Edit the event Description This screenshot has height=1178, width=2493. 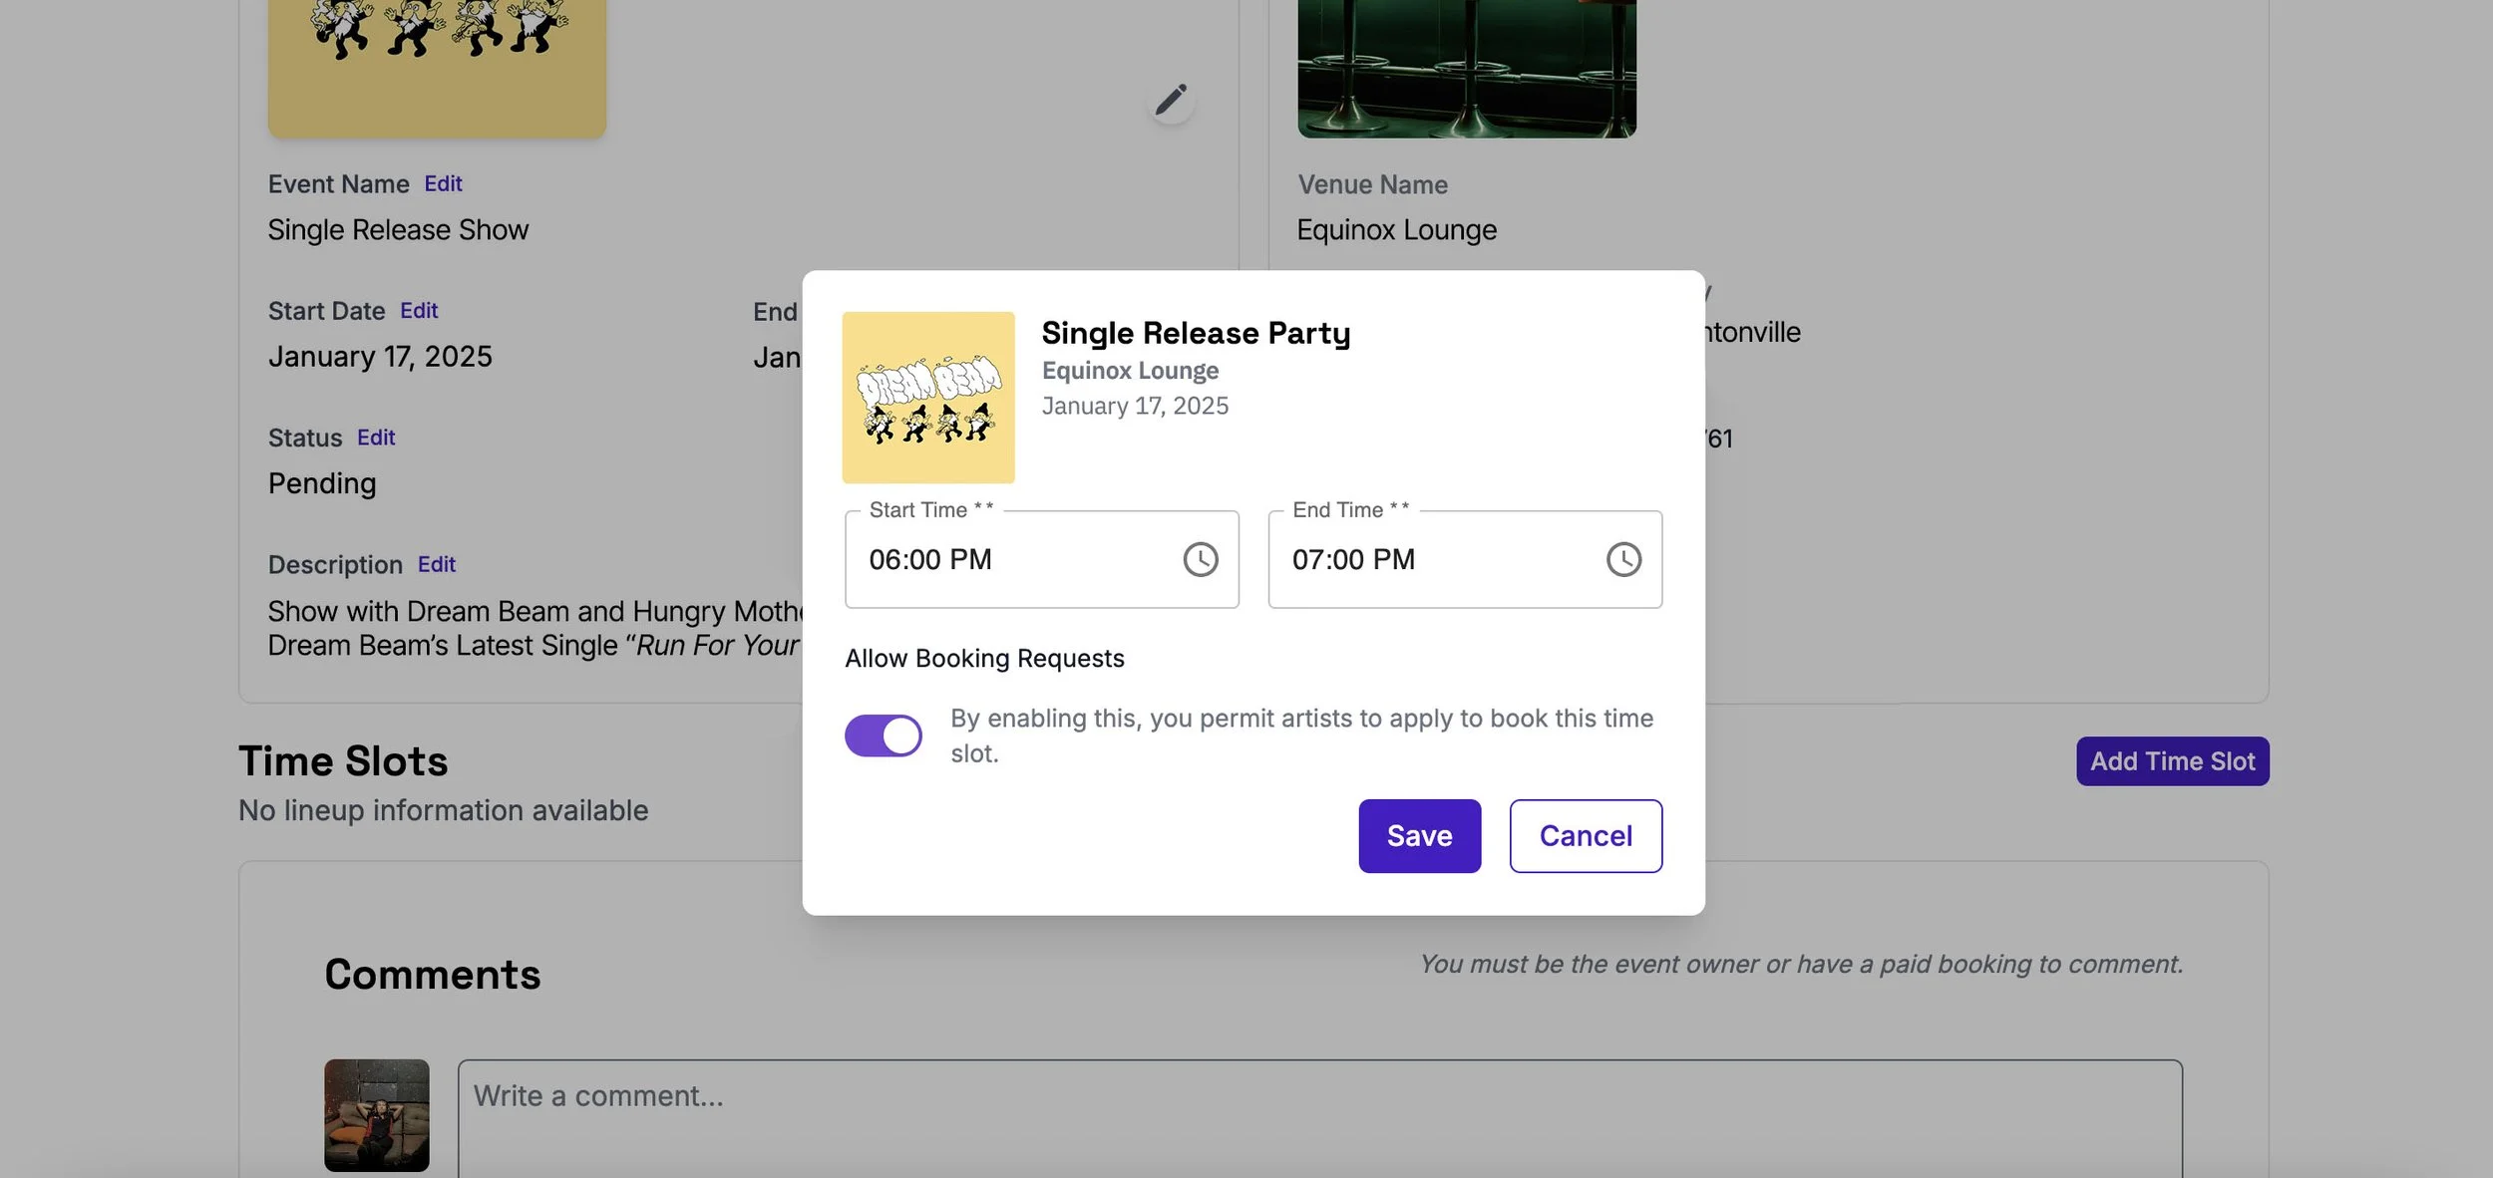click(x=436, y=564)
